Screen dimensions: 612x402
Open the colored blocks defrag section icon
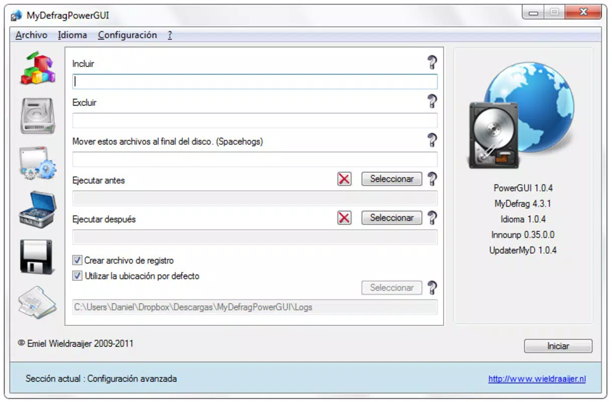38,68
